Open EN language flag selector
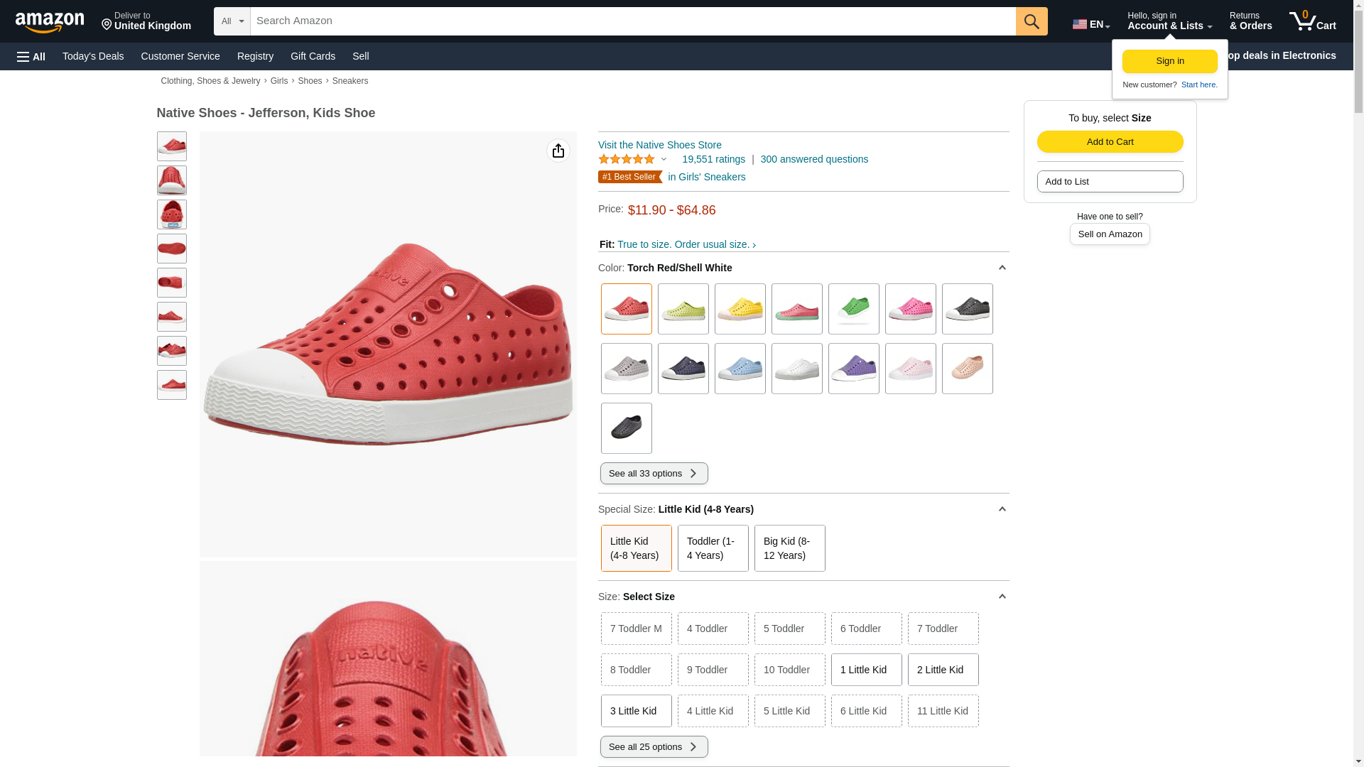The width and height of the screenshot is (1364, 767). click(1090, 24)
